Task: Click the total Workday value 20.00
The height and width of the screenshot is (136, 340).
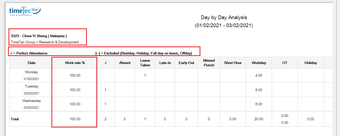Action: (x=259, y=119)
